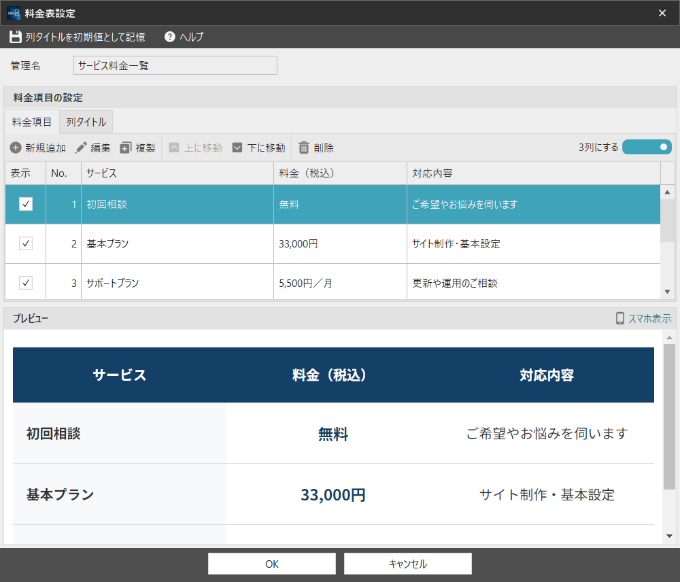Click the OK button
680x582 pixels.
[272, 564]
